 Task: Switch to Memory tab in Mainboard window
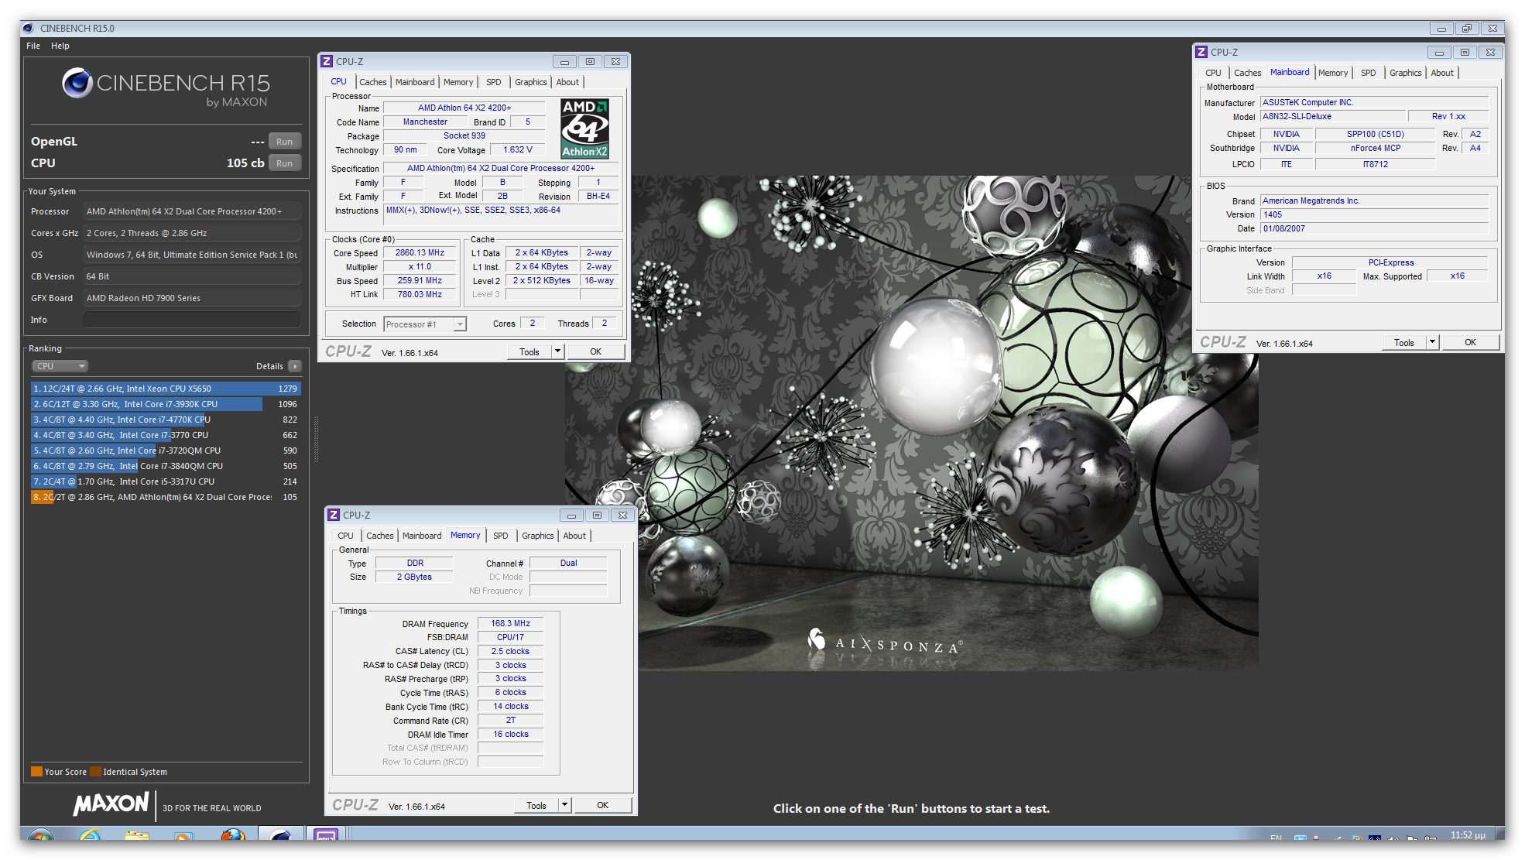(1333, 73)
